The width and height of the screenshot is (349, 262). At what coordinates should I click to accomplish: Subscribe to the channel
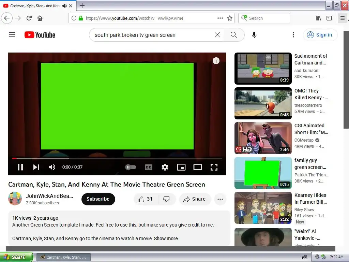tap(98, 199)
